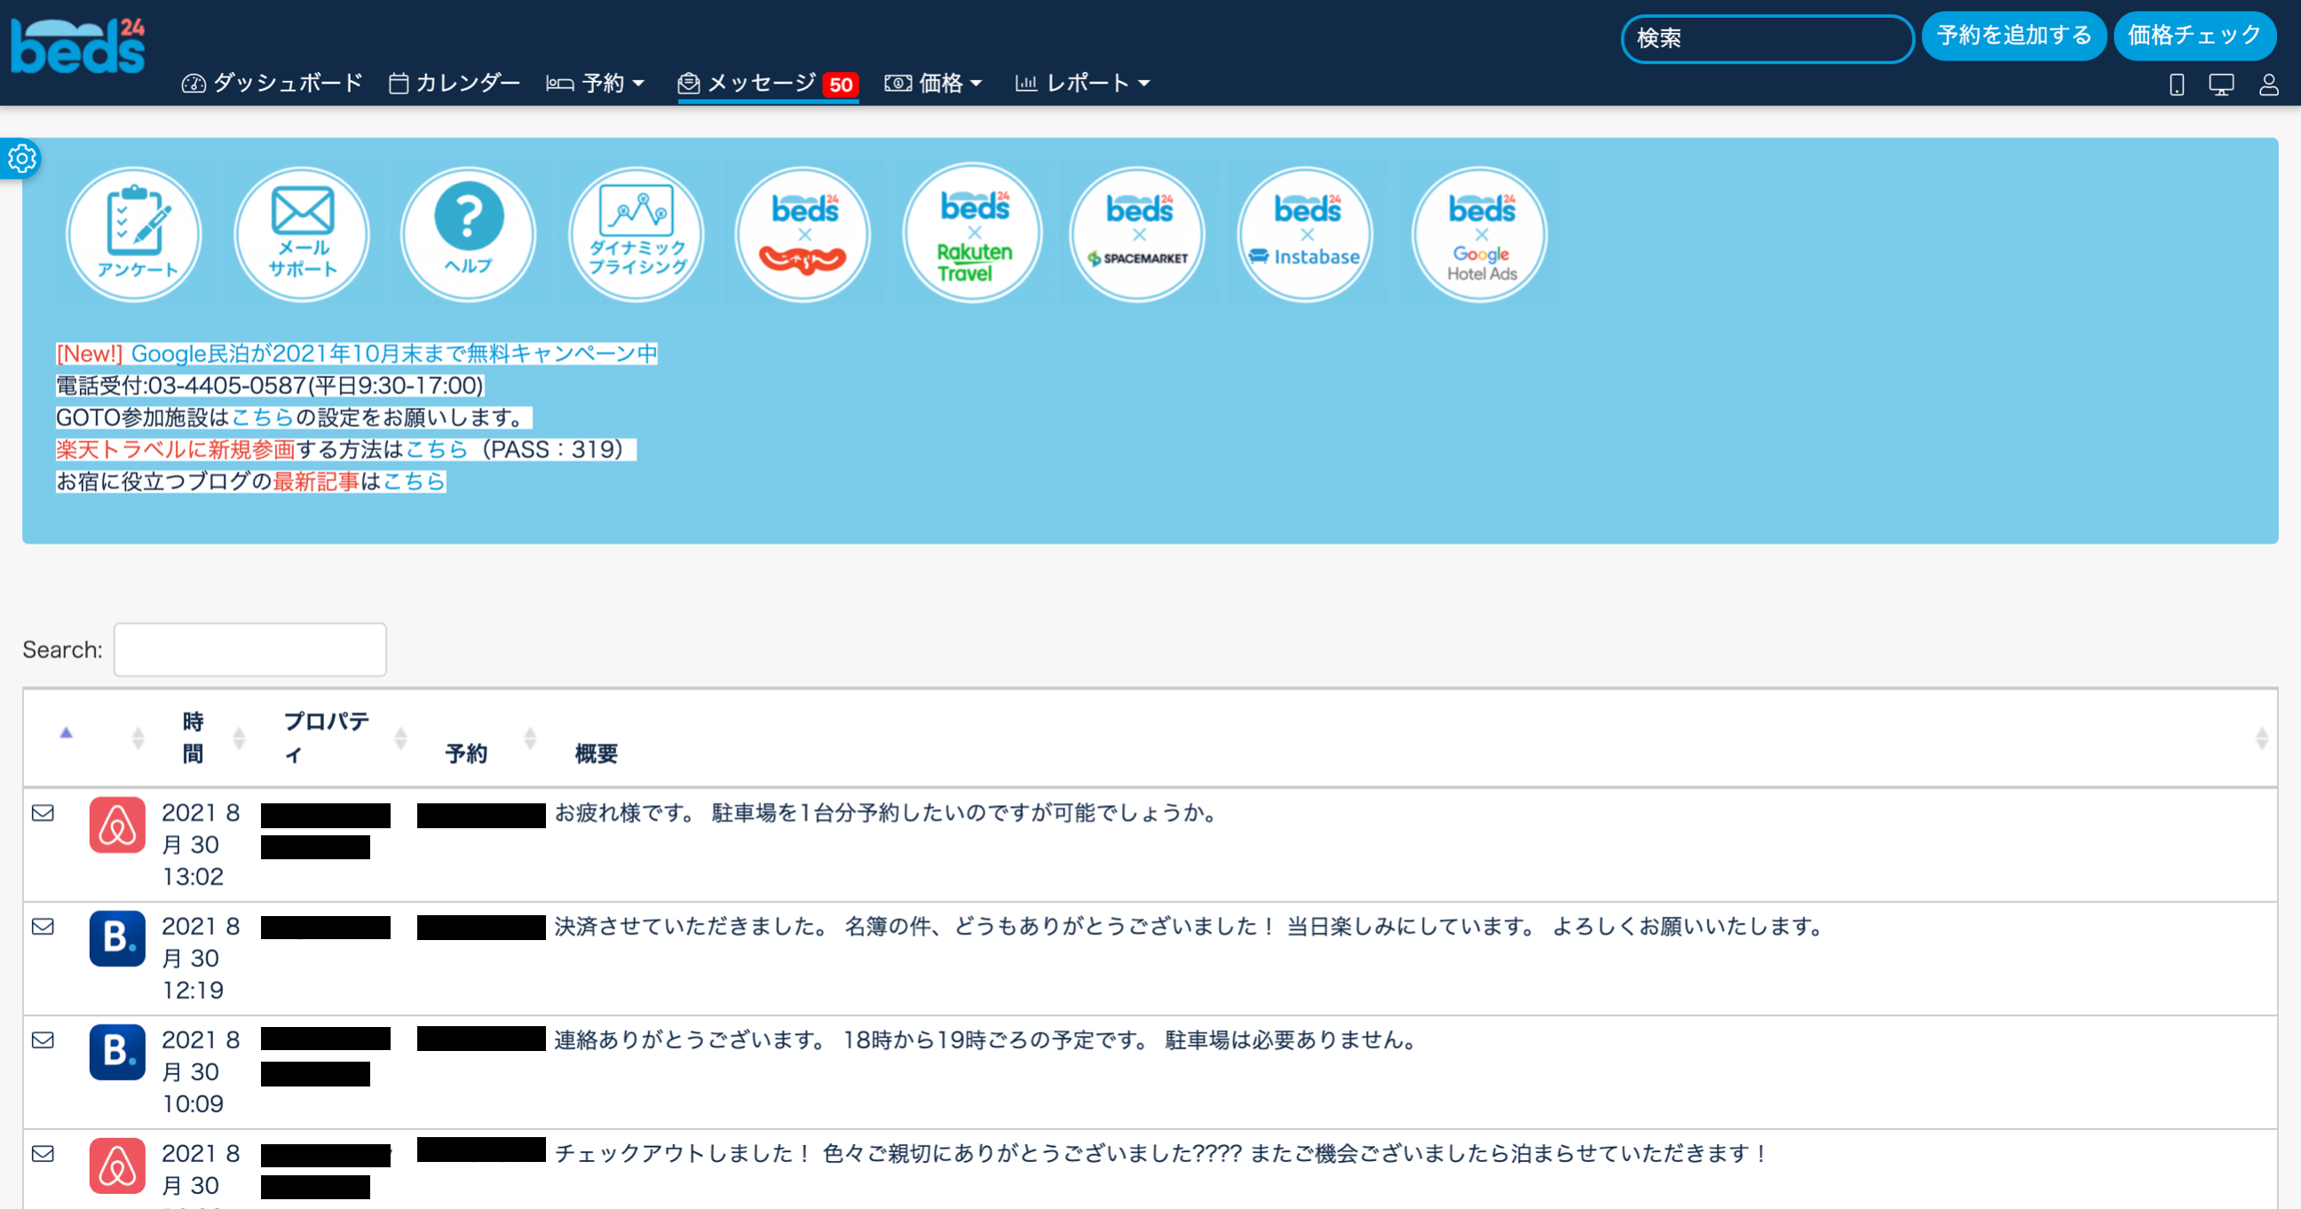Image resolution: width=2301 pixels, height=1209 pixels.
Task: Click the 価格チェック button
Action: [2194, 36]
